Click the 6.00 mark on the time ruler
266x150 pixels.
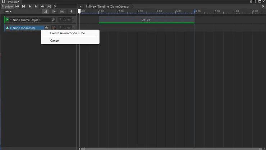pyautogui.click(x=198, y=11)
